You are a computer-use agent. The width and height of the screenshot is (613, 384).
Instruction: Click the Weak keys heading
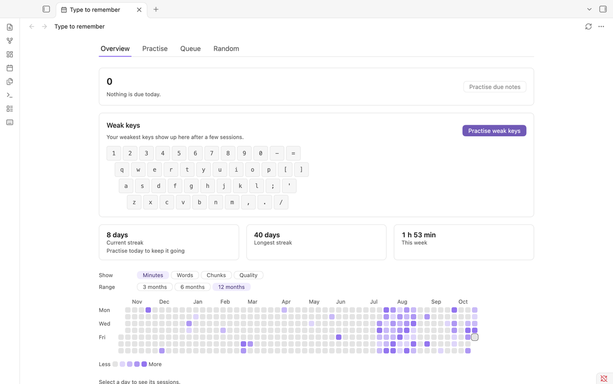(123, 125)
